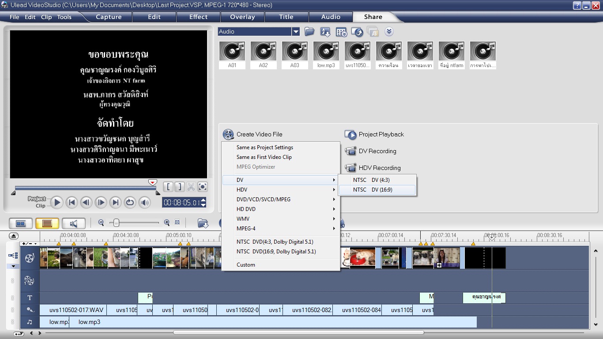Click the HDV Recording camcorder icon

350,168
